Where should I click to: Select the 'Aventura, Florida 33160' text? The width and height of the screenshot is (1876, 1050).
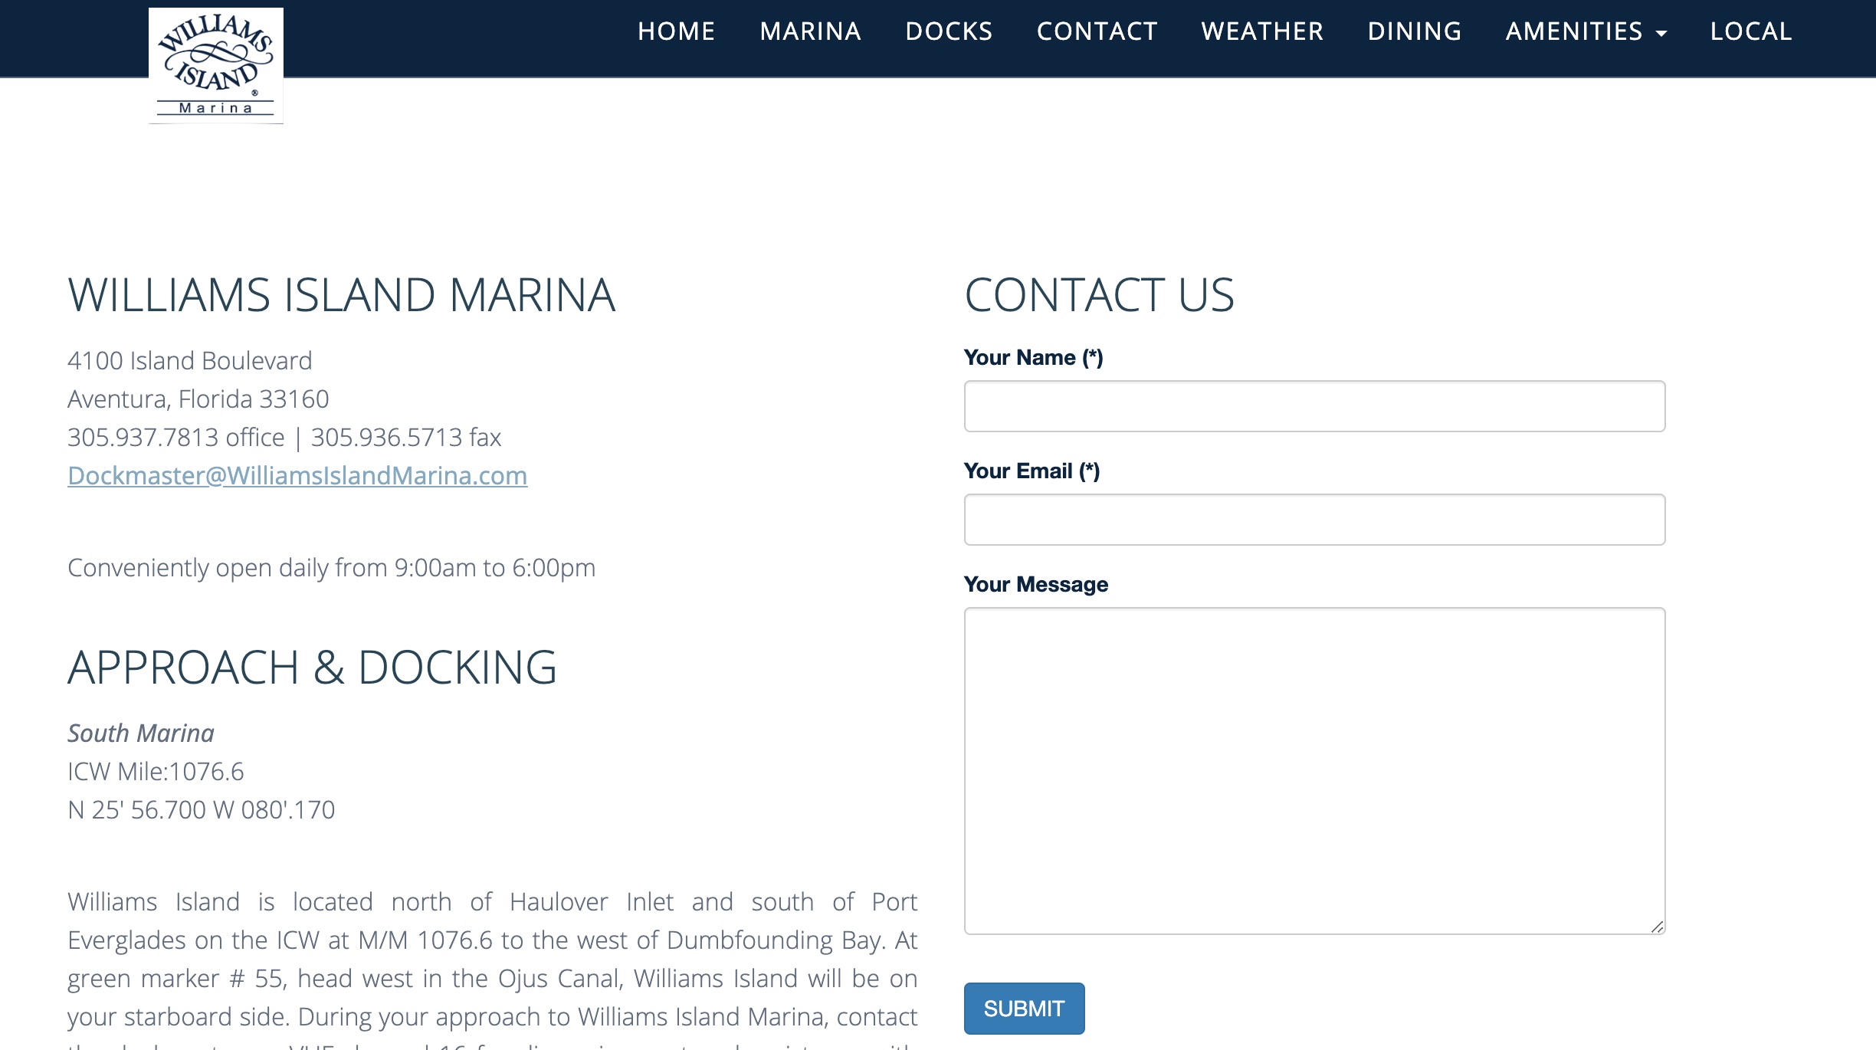click(198, 399)
